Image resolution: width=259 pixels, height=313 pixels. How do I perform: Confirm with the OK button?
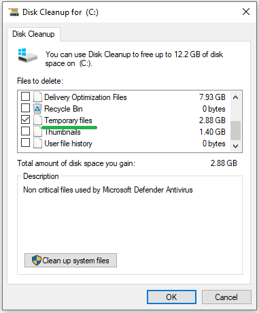point(171,297)
